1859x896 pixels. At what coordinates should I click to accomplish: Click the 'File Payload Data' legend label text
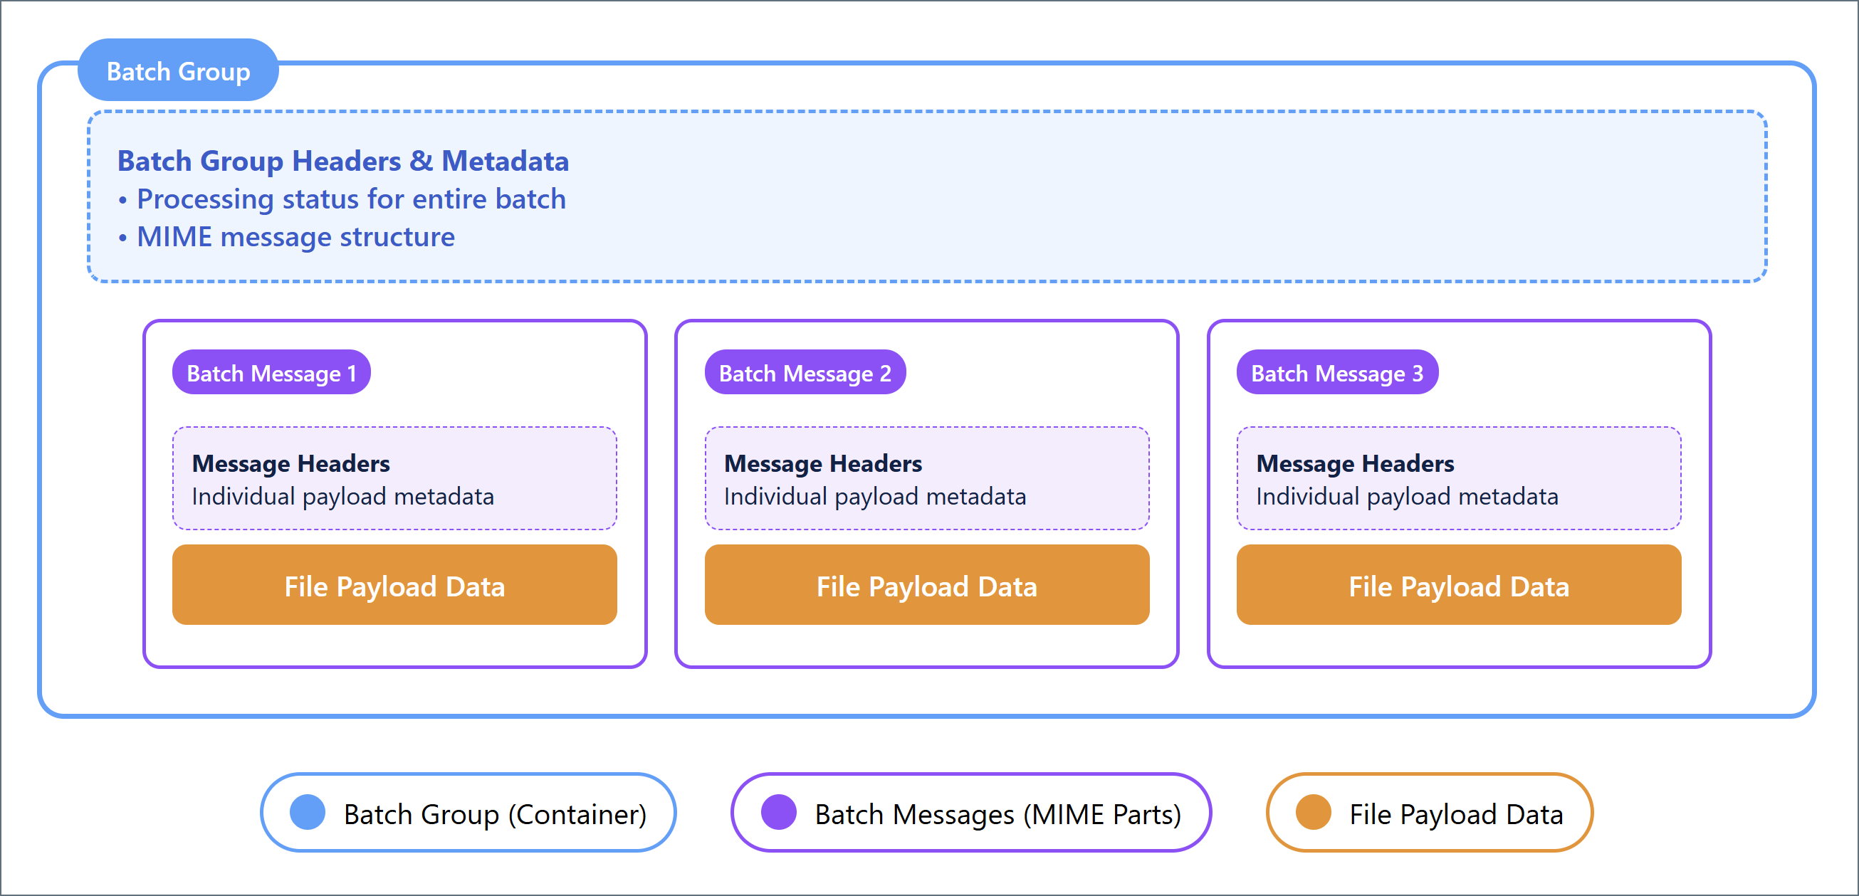[1456, 813]
